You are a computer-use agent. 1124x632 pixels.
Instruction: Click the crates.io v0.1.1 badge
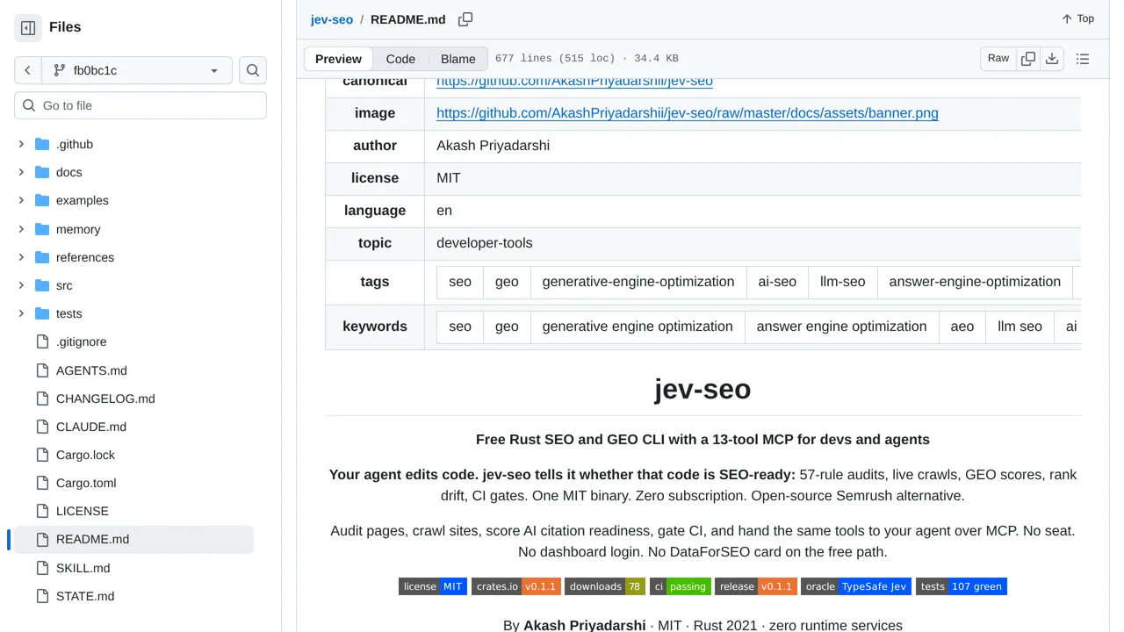point(516,586)
